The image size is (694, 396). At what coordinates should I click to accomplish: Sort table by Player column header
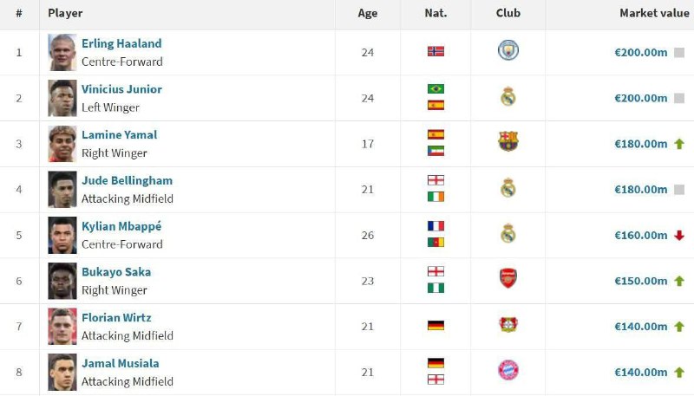[x=65, y=13]
